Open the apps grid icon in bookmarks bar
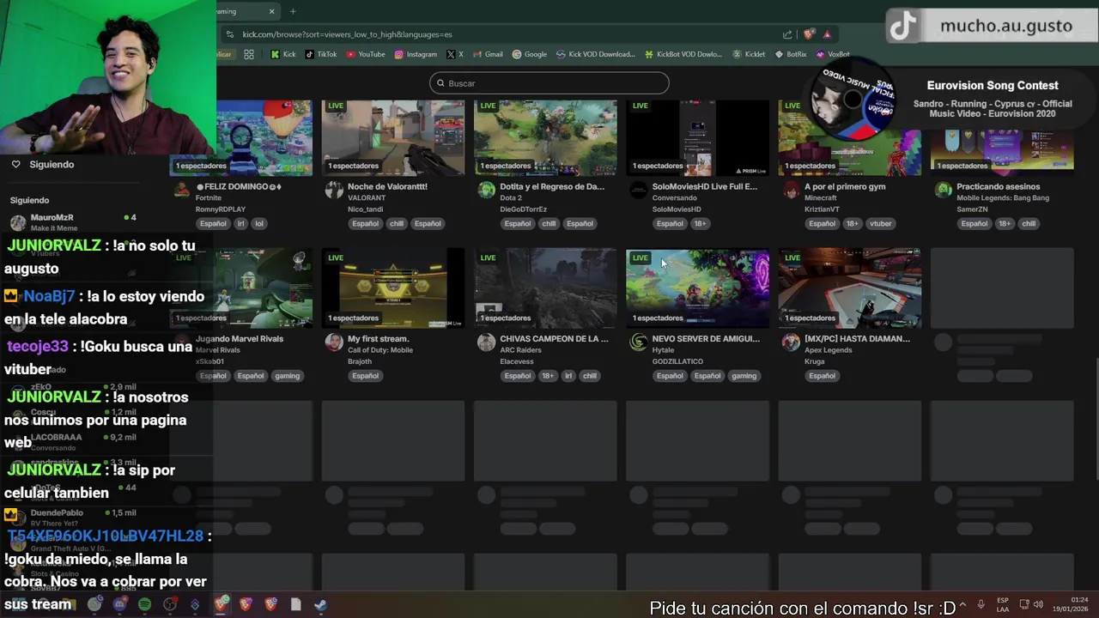 249,54
